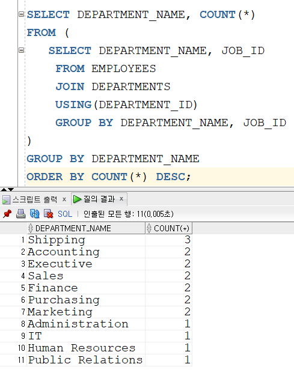Place cursor on JOIN DEPARTMENTS line
Viewport: 294px width, 370px height.
pos(113,86)
